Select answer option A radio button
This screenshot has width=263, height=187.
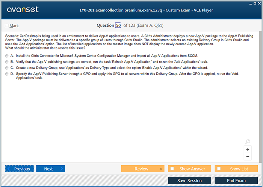point(7,55)
